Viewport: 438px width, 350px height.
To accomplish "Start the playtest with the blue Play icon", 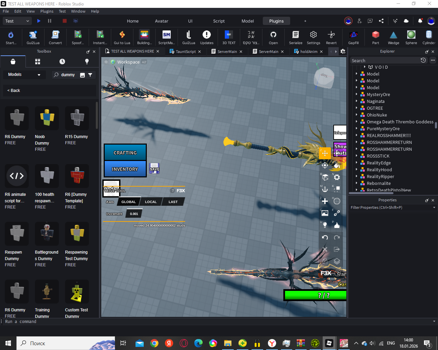I will pos(39,21).
